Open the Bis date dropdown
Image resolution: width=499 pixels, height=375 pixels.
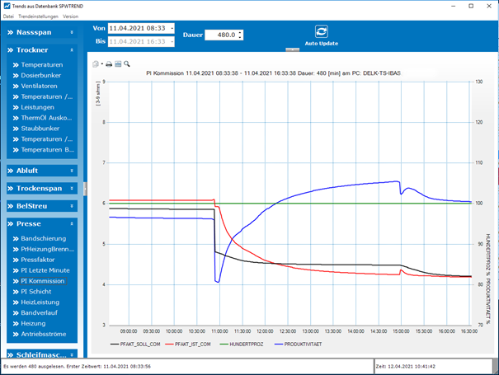[x=172, y=42]
